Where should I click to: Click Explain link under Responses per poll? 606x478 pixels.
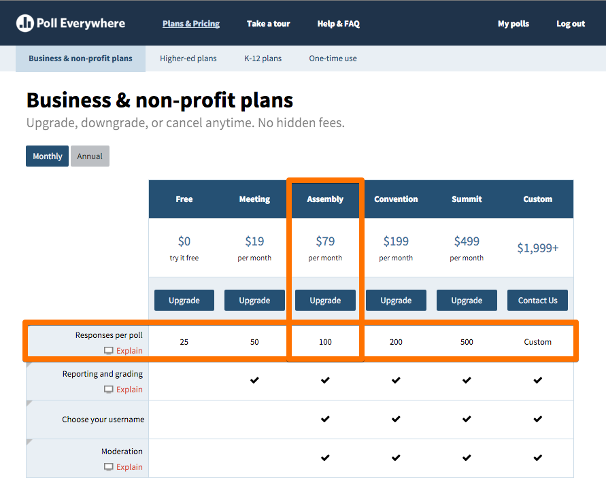pos(129,350)
